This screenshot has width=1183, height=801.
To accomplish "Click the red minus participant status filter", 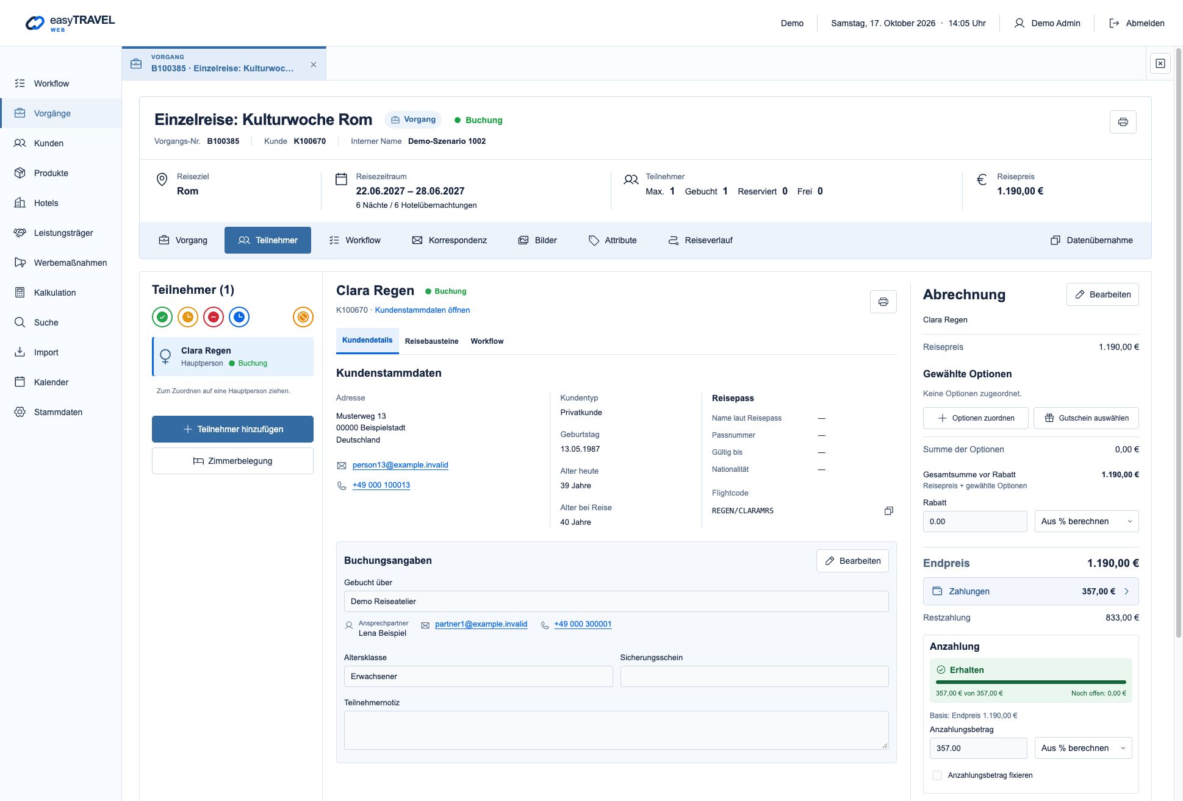I will click(214, 317).
